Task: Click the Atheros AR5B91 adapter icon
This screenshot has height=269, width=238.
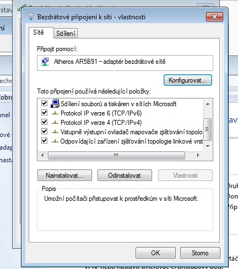Action: pyautogui.click(x=45, y=62)
